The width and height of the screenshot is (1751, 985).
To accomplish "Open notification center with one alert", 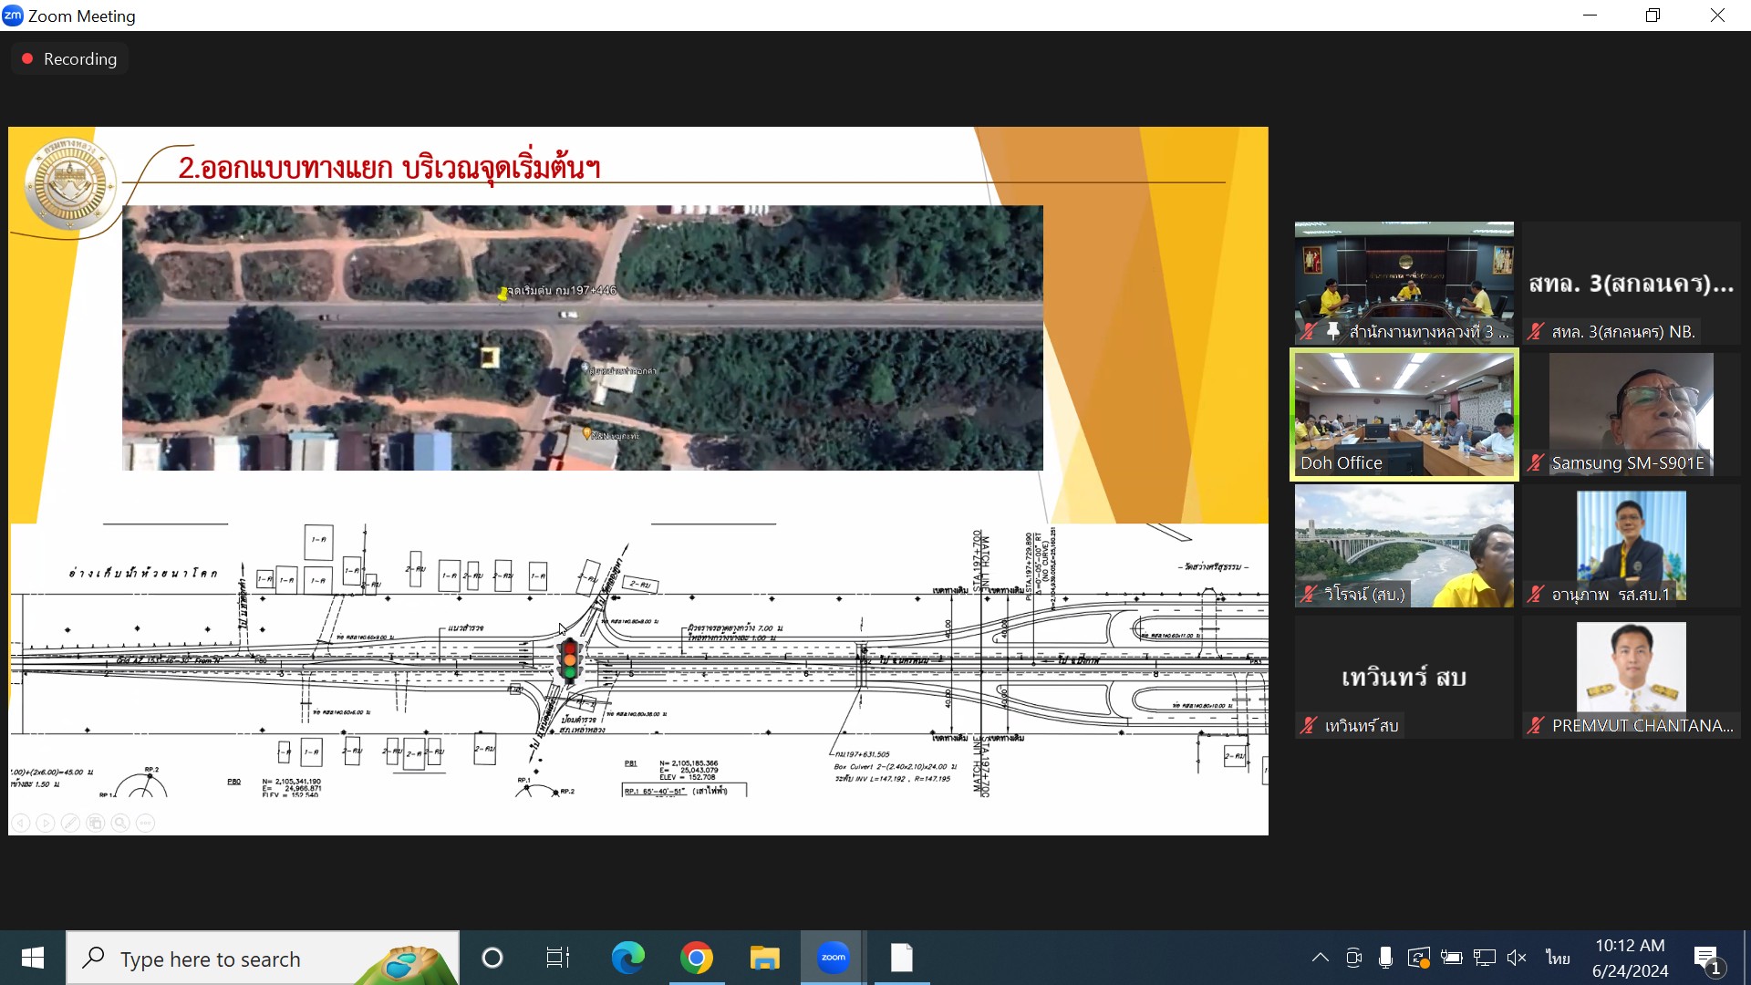I will click(1707, 959).
